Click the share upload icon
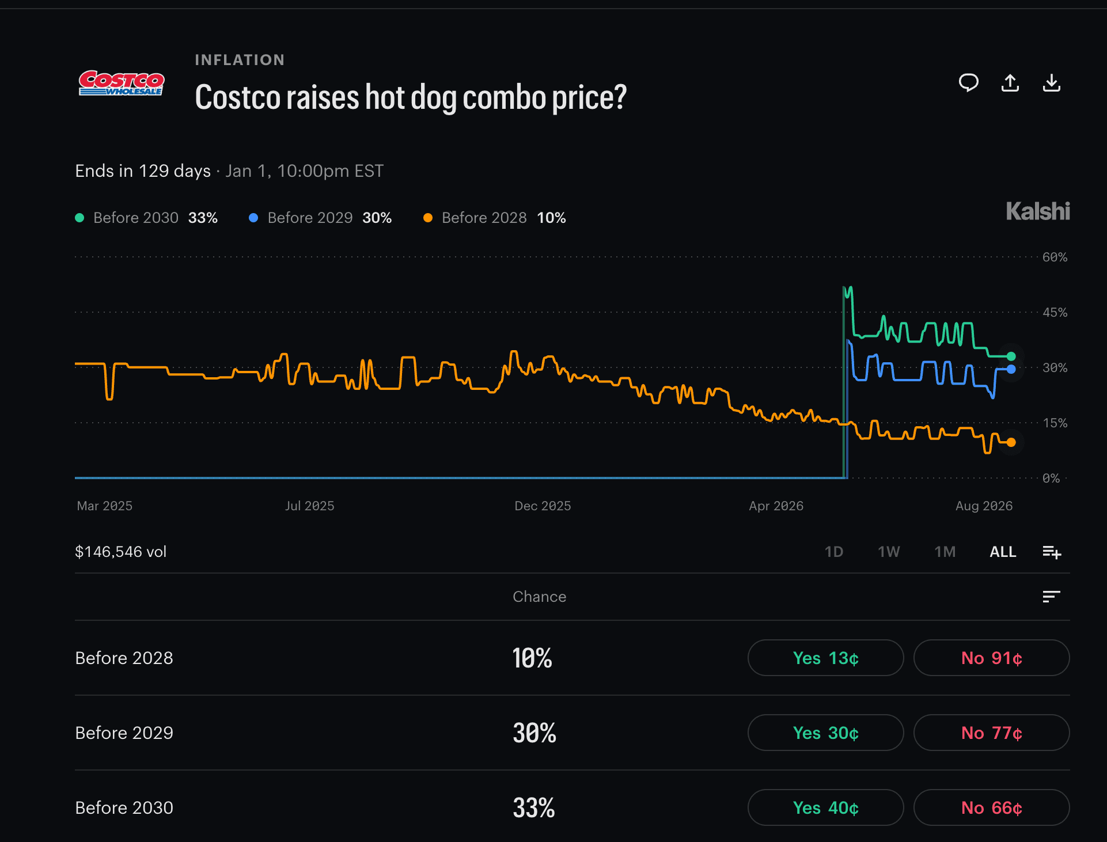Image resolution: width=1107 pixels, height=842 pixels. tap(1010, 83)
